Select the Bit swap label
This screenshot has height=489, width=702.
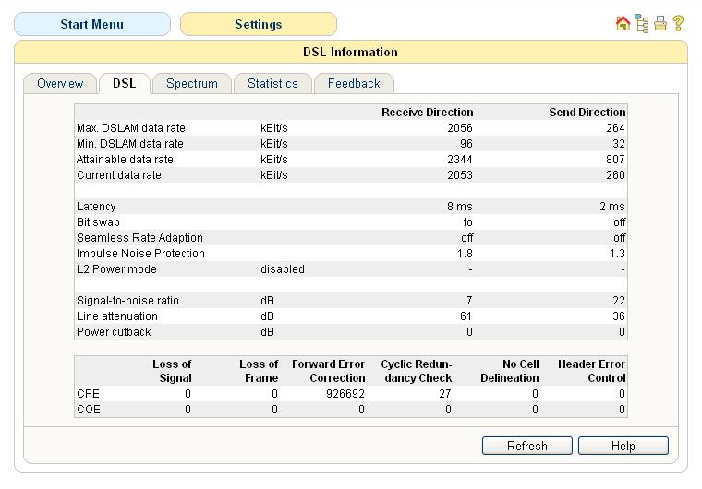pos(98,222)
